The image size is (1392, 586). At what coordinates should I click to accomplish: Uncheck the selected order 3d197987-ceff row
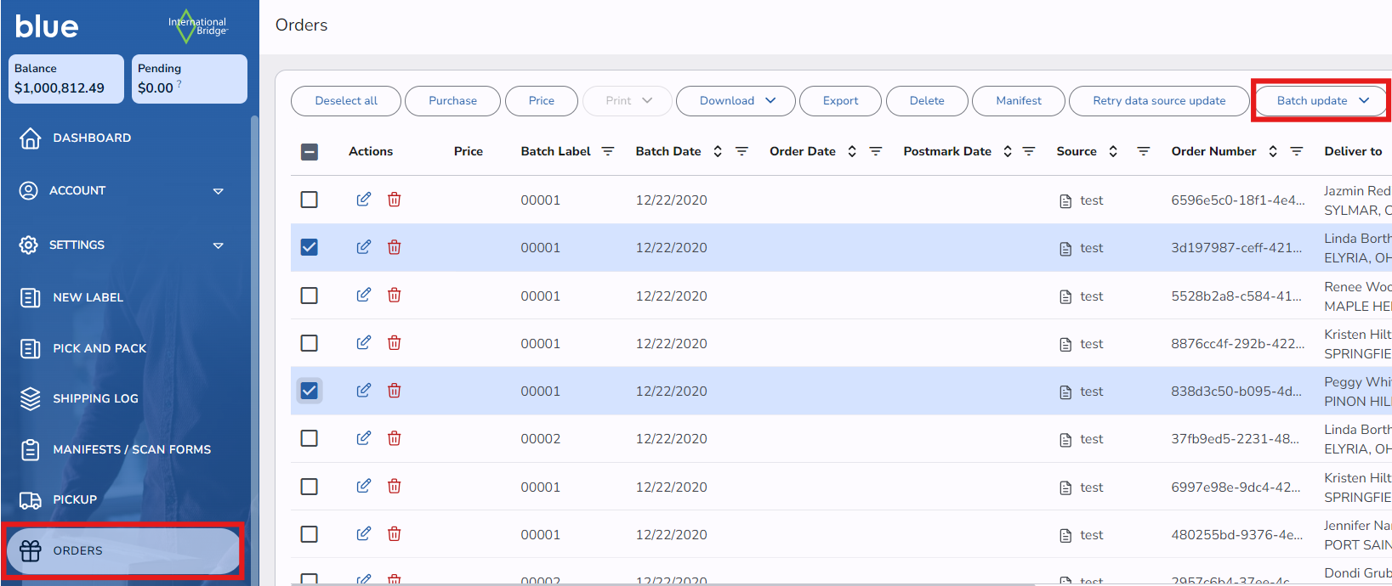[x=310, y=247]
